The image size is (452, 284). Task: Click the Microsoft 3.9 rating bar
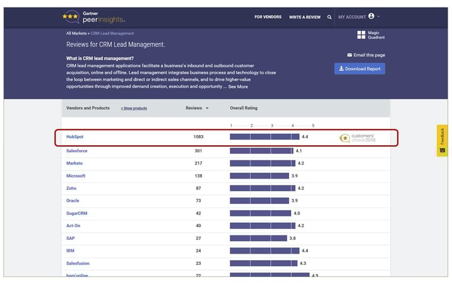pyautogui.click(x=259, y=175)
